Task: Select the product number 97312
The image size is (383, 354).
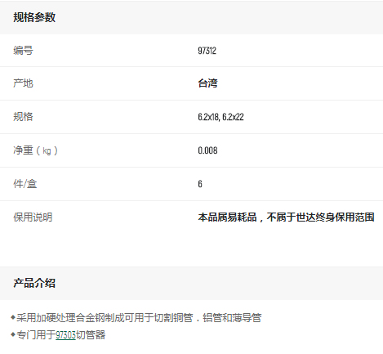Action: [x=207, y=51]
